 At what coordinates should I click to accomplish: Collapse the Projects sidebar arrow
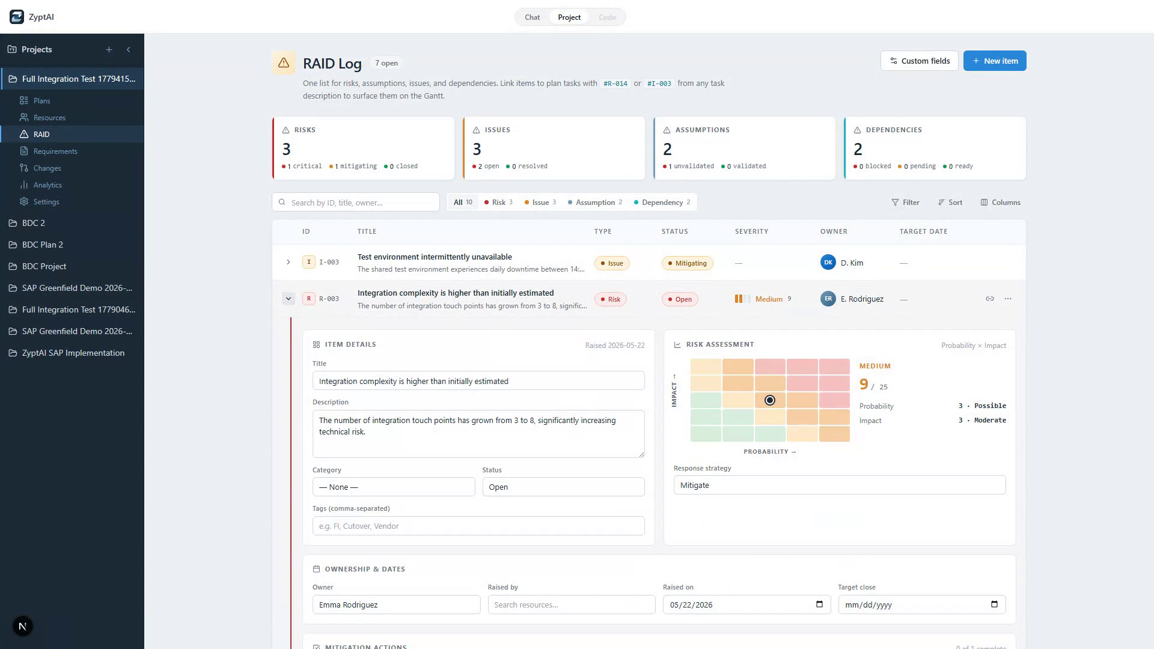coord(128,50)
